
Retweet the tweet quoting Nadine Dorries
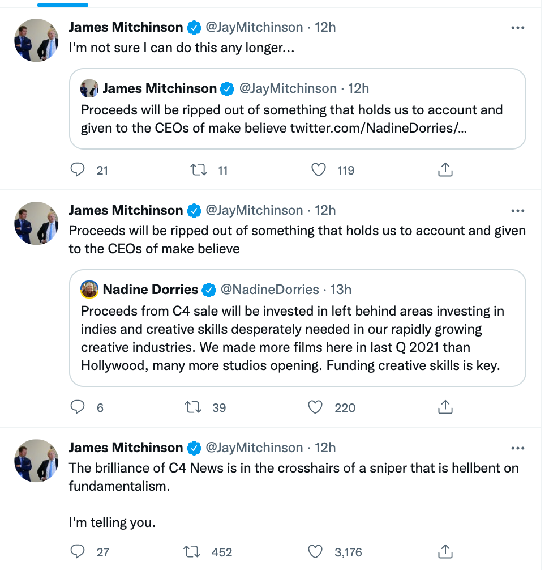coord(194,407)
